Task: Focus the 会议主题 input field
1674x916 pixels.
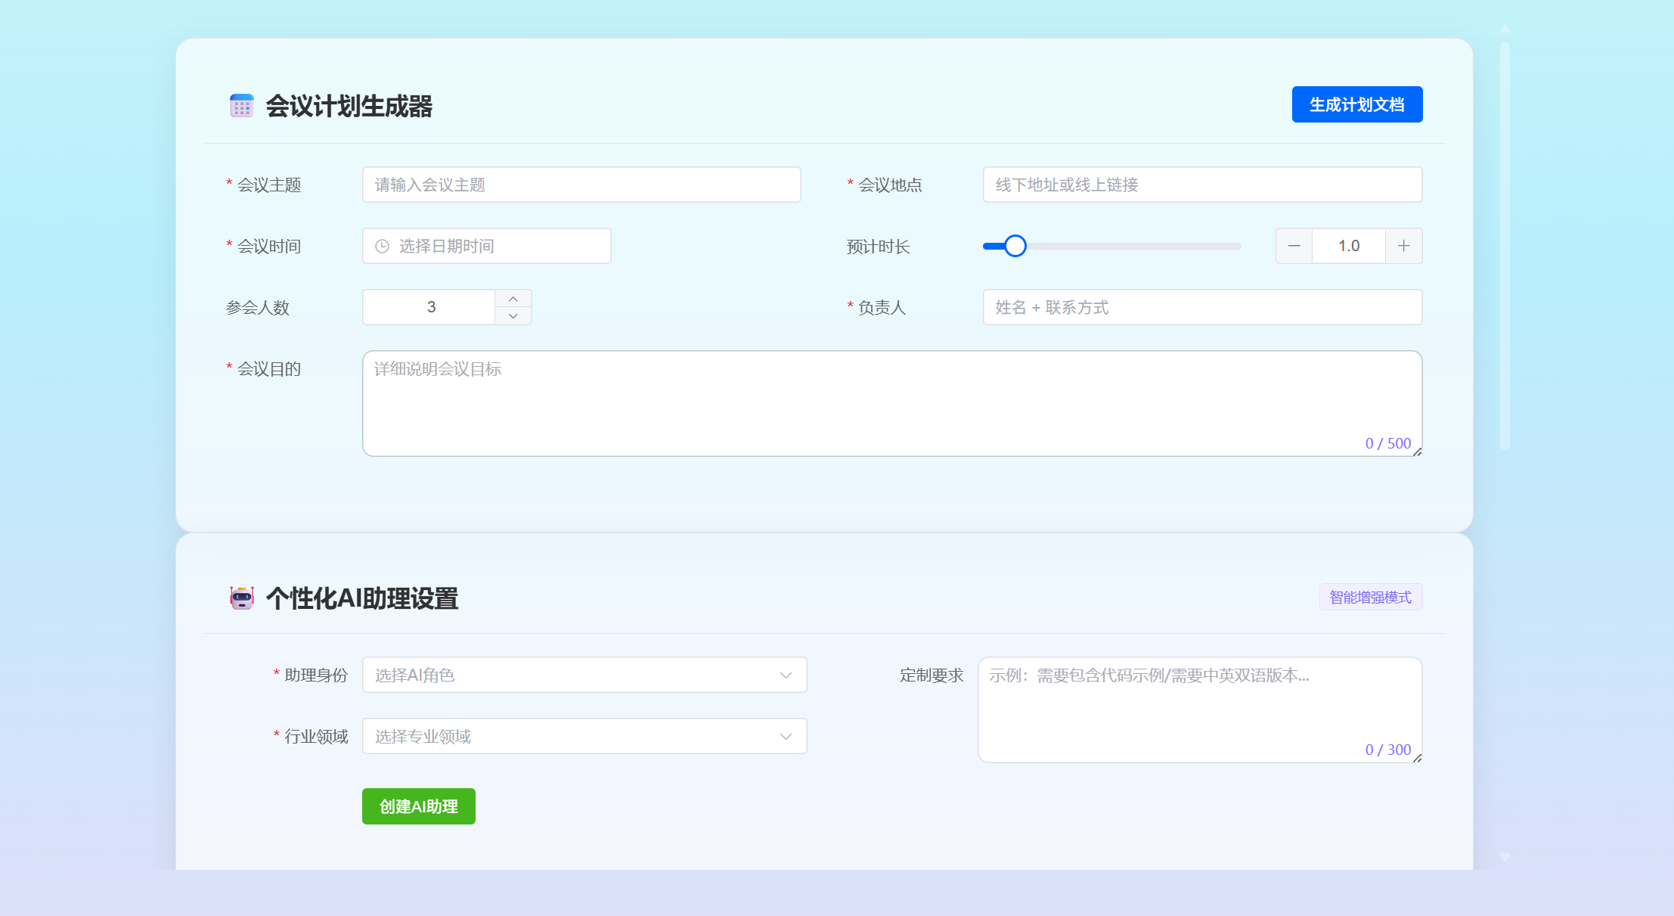Action: coord(581,185)
